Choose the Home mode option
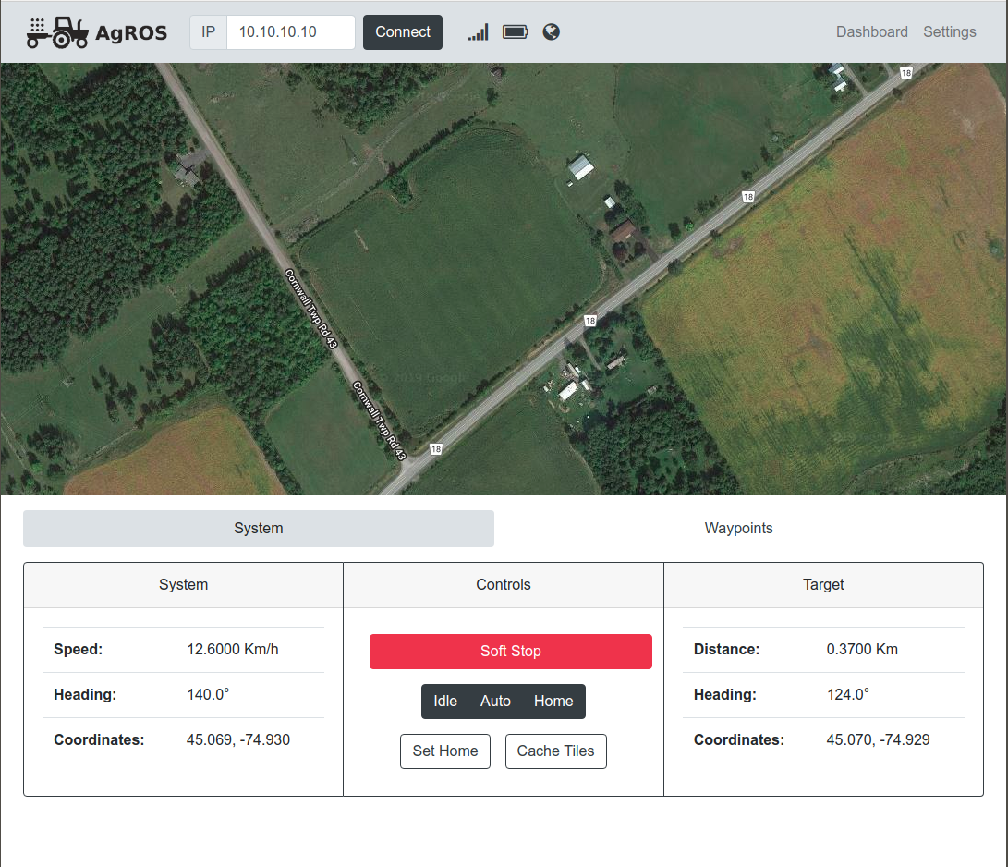Viewport: 1008px width, 867px height. (x=553, y=702)
